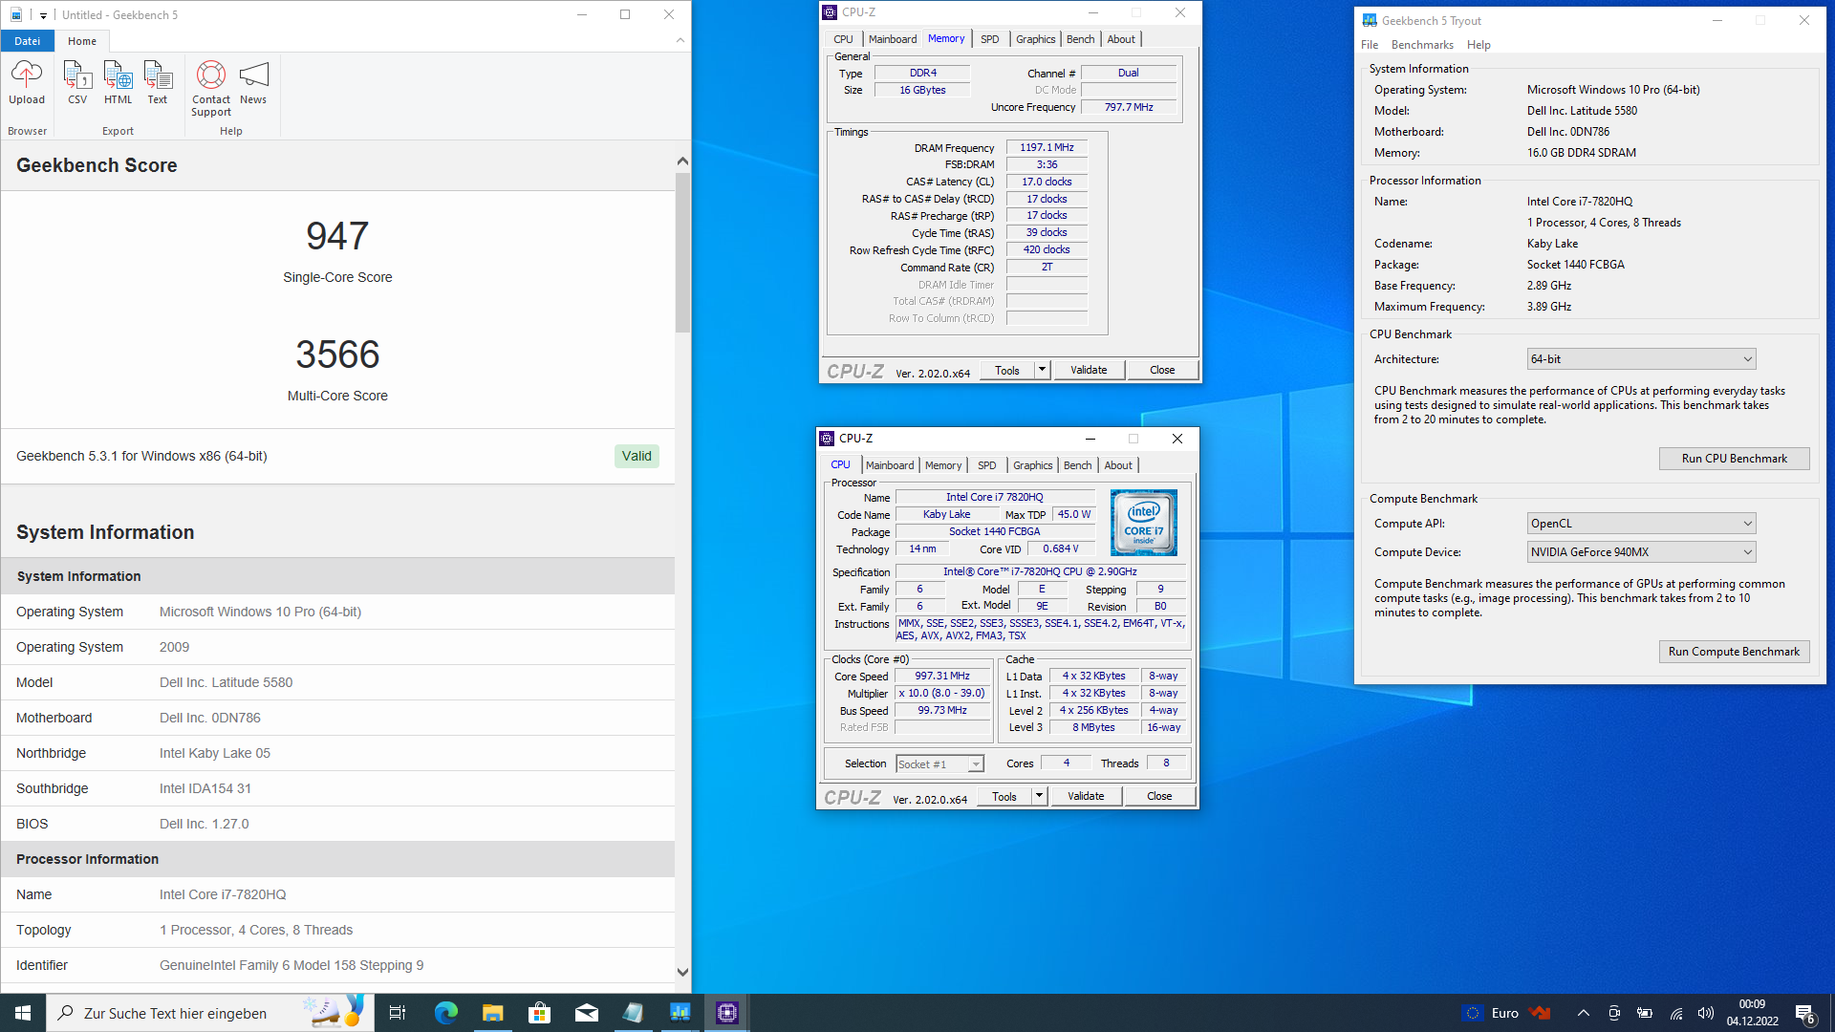This screenshot has height=1032, width=1835.
Task: Click the Geekbench taskbar icon
Action: point(680,1013)
